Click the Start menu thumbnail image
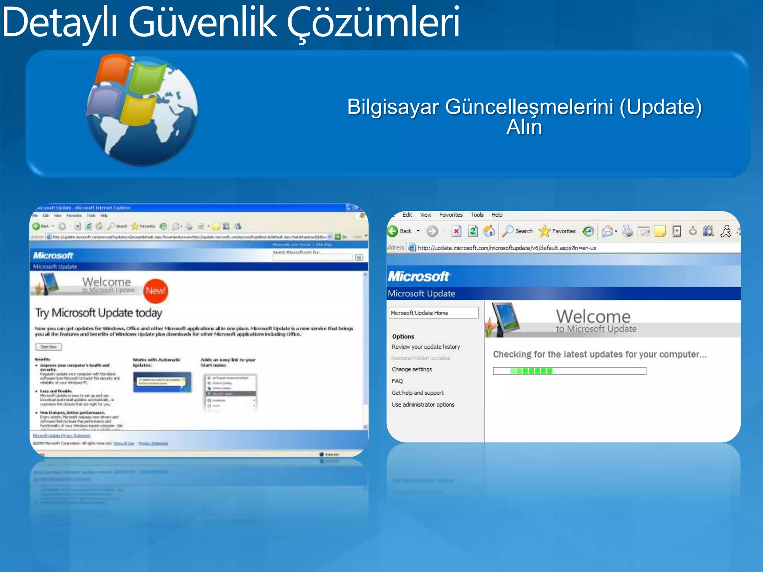The height and width of the screenshot is (572, 763). 230,393
